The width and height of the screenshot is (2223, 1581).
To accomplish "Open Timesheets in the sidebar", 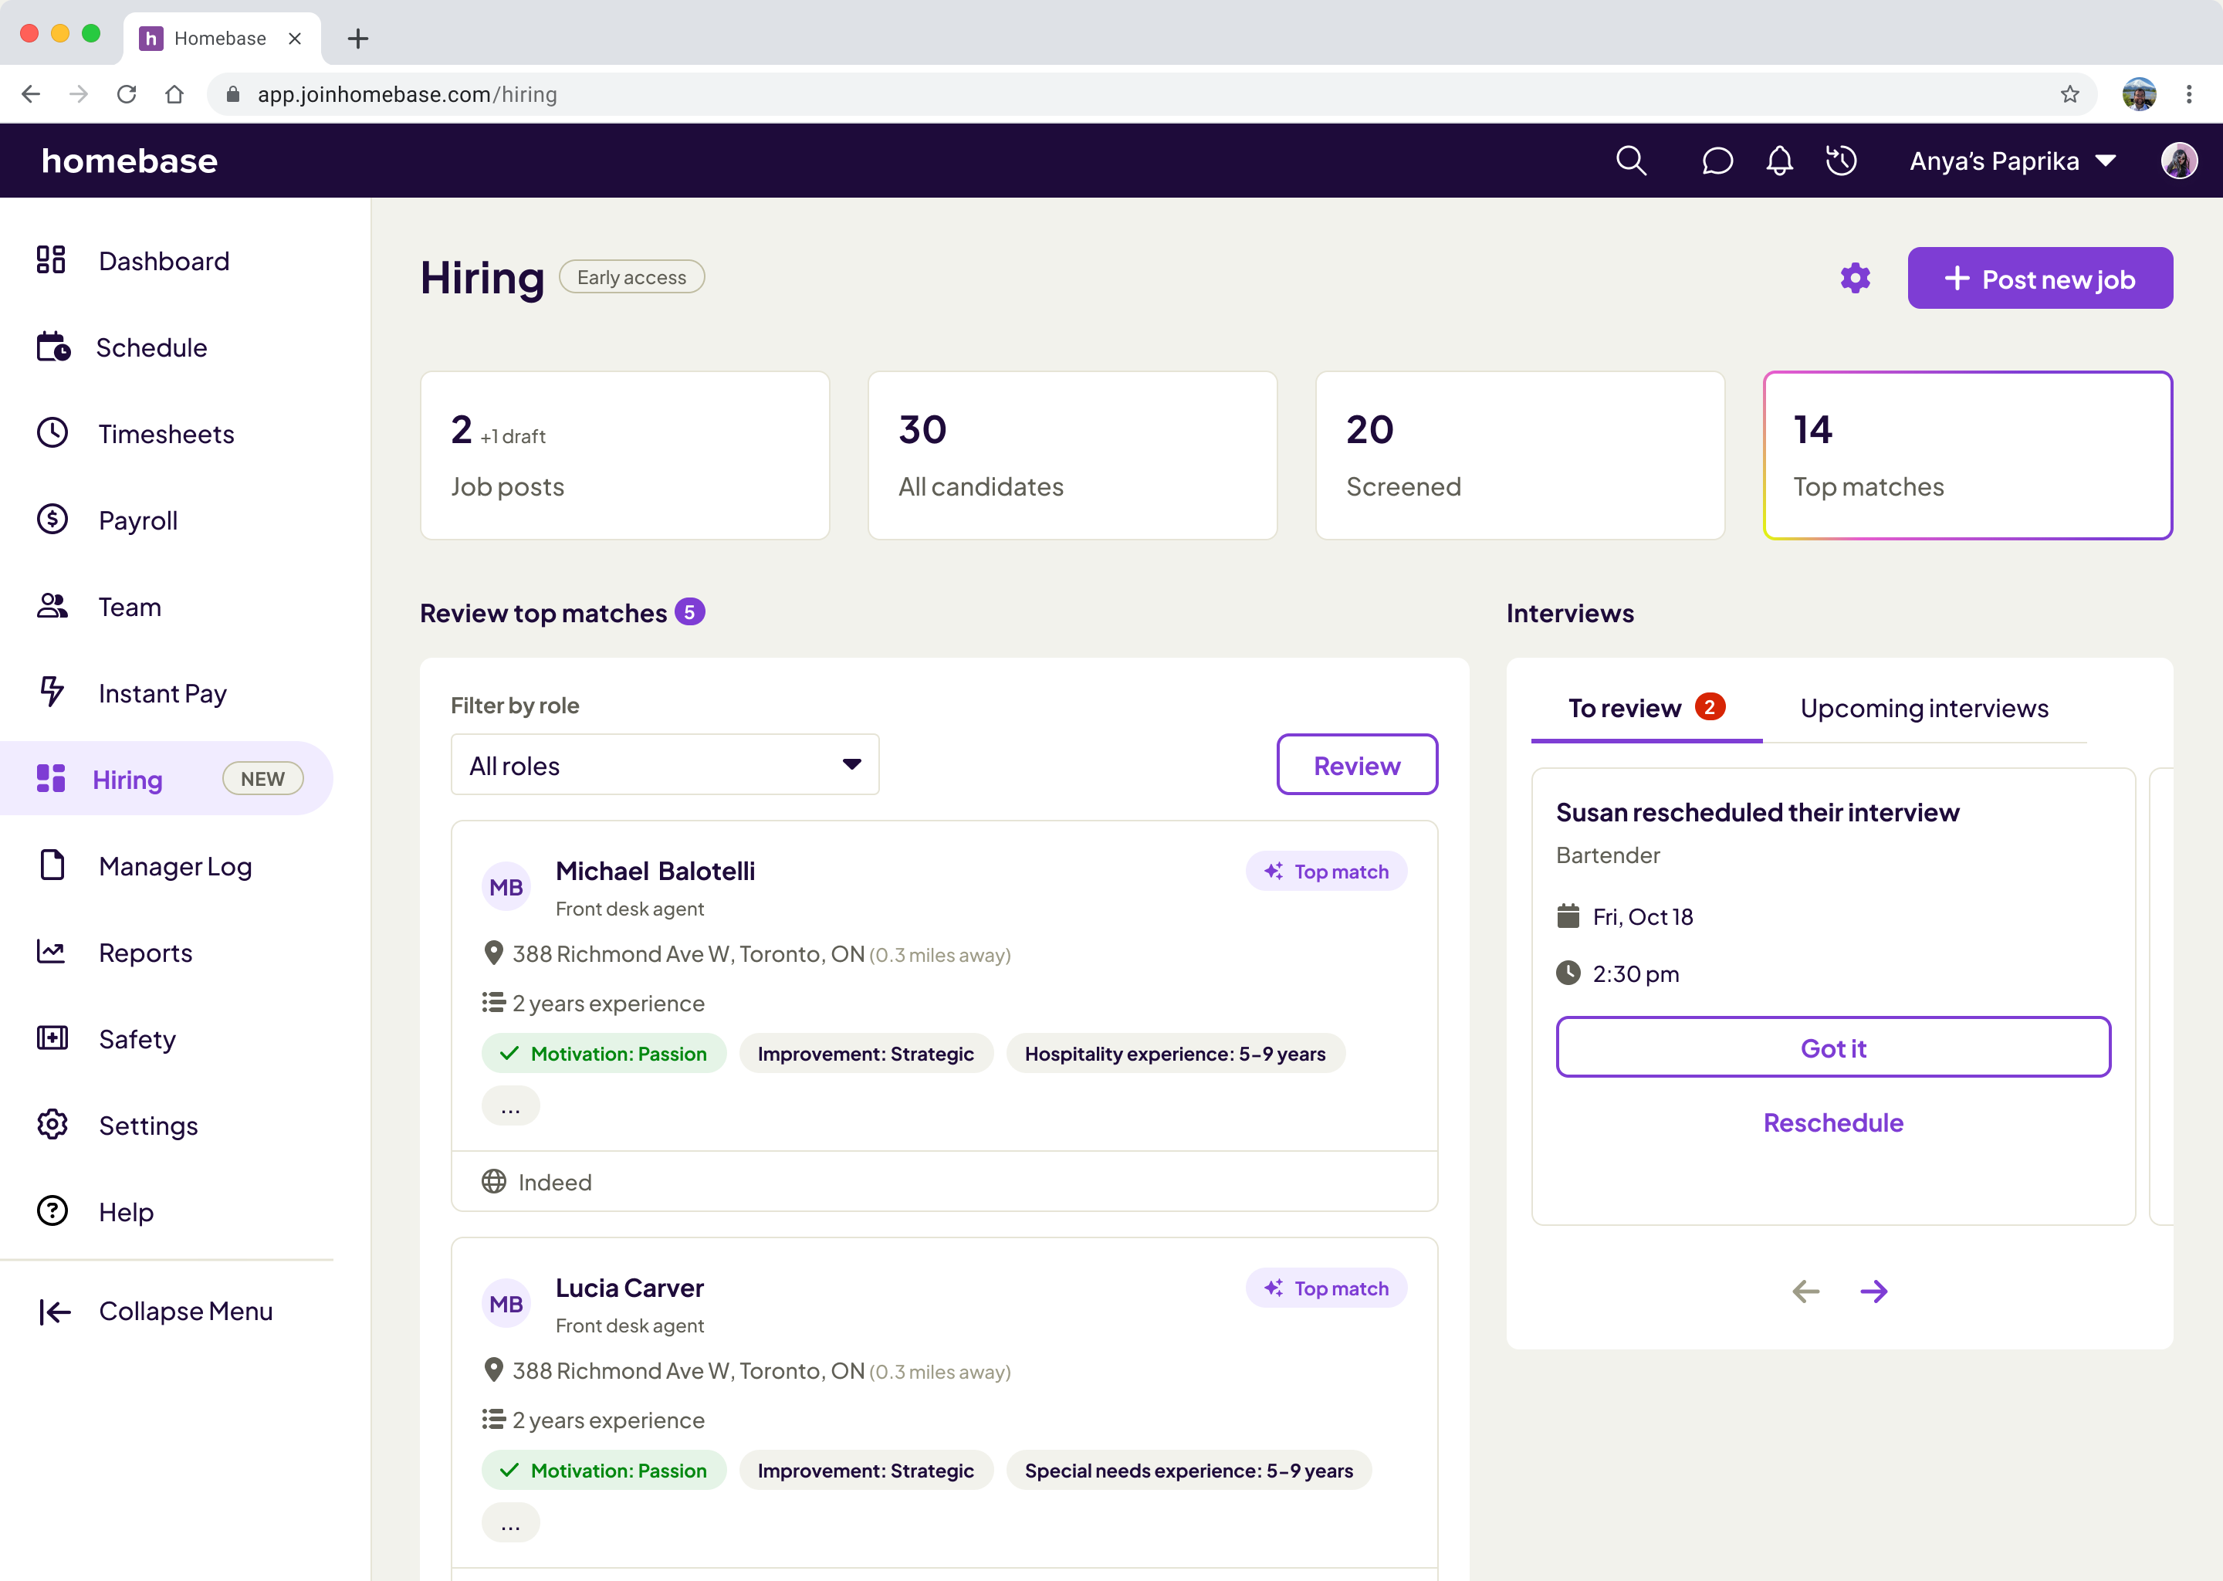I will point(165,434).
